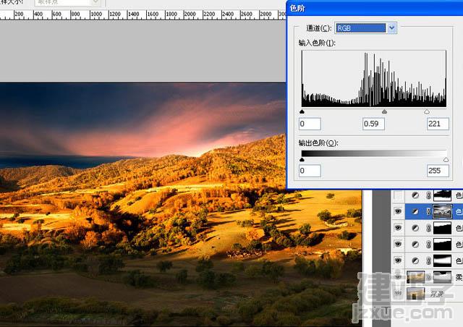Click the input highlight field showing 221
This screenshot has width=463, height=327.
tap(438, 124)
